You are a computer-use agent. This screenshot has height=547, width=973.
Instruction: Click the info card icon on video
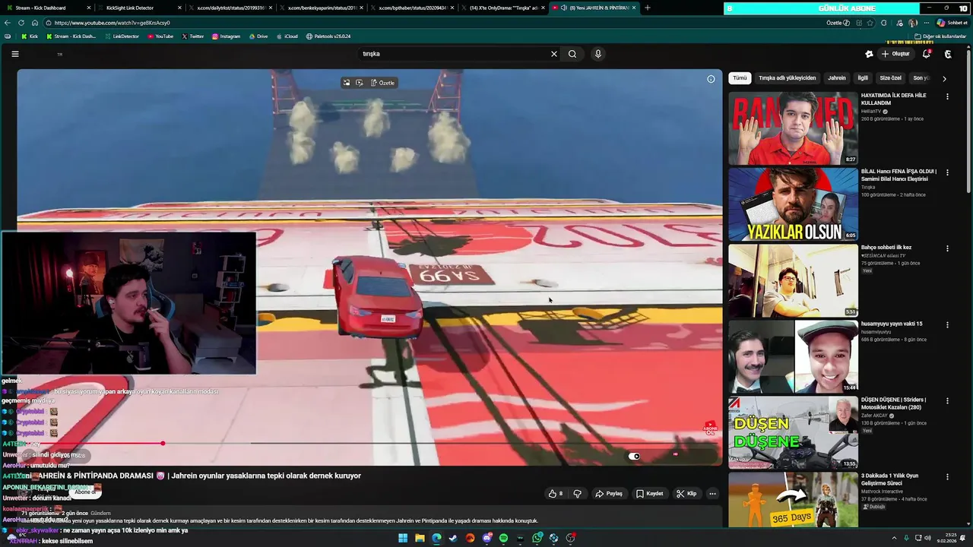[x=711, y=79]
